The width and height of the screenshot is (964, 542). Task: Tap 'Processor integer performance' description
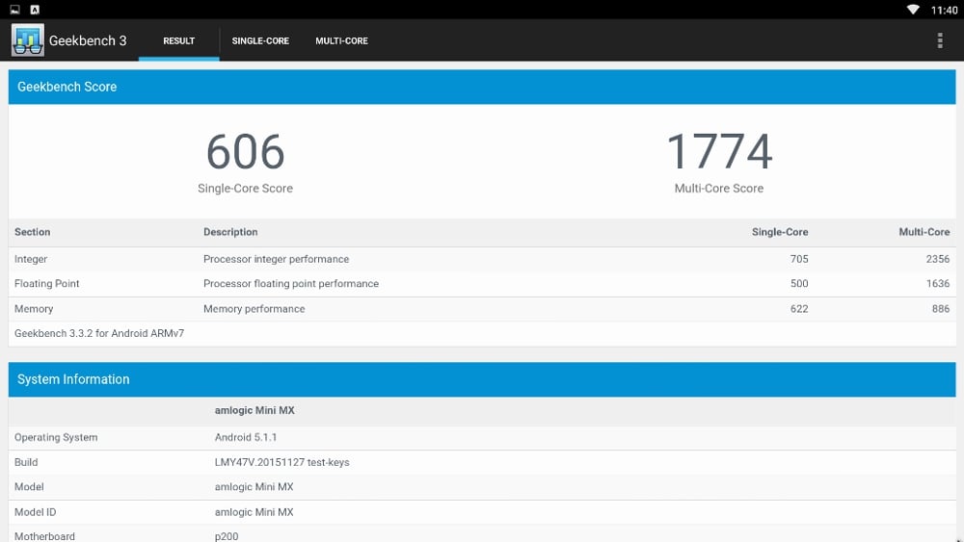click(276, 259)
